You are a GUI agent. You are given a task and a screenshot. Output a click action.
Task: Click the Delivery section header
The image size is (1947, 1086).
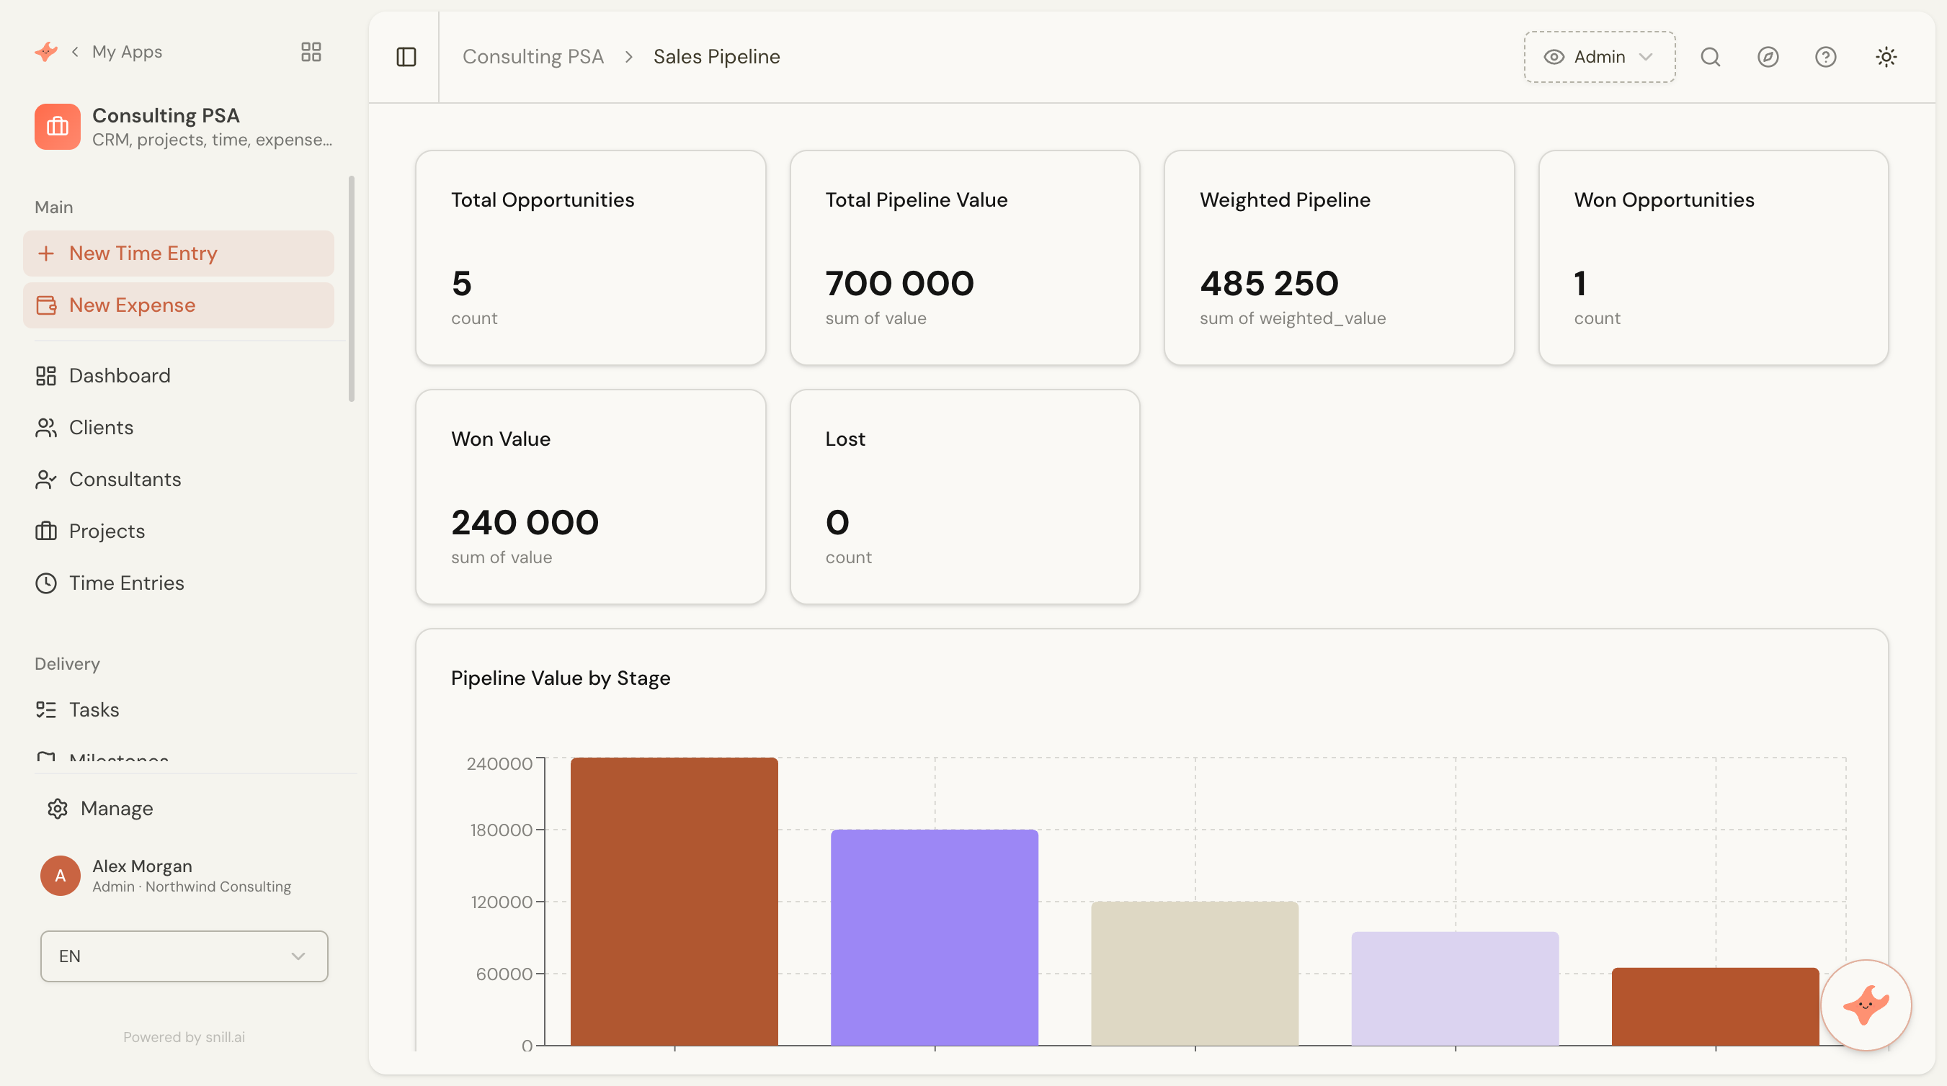click(x=67, y=664)
